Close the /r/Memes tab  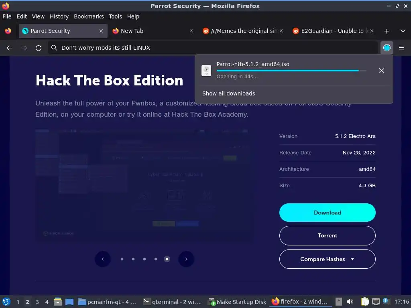[281, 31]
